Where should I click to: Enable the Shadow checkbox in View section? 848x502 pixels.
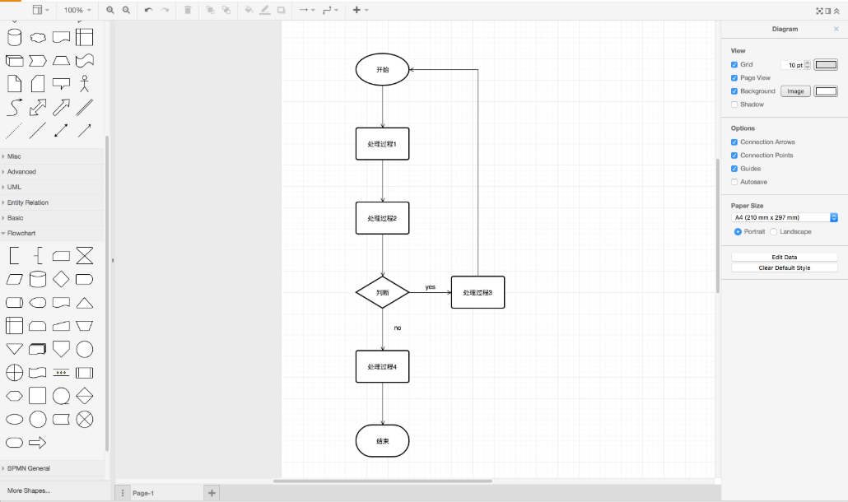[734, 104]
